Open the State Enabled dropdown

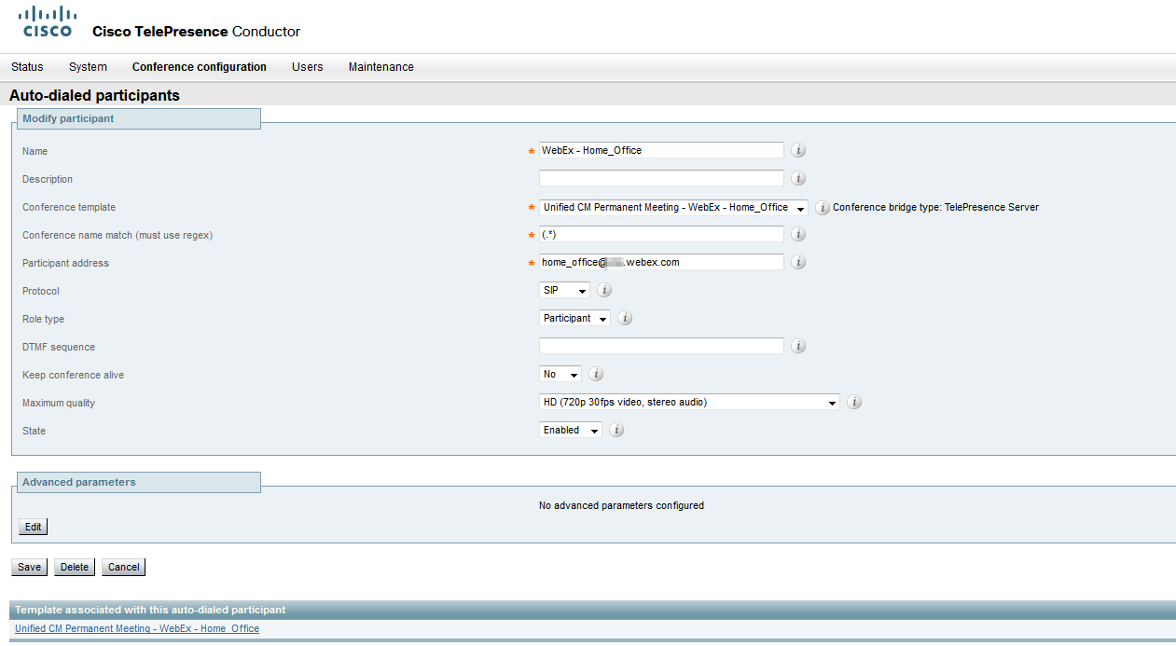tap(571, 430)
